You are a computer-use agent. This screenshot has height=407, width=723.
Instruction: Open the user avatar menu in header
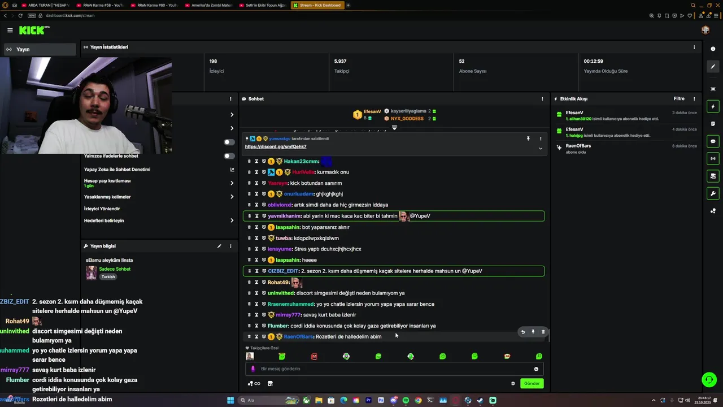[705, 30]
